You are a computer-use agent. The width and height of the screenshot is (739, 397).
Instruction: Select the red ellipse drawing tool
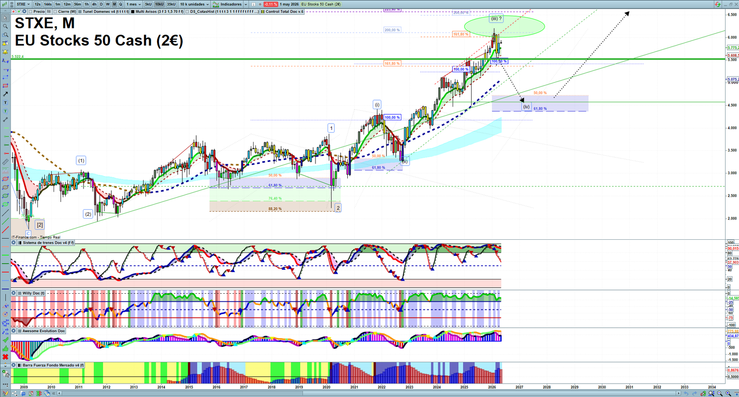pyautogui.click(x=5, y=179)
